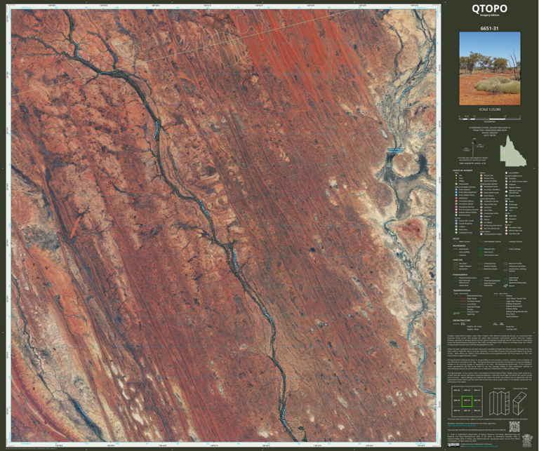Click the Museum legend icon
Screen dimensions: 539x451
click(x=481, y=217)
